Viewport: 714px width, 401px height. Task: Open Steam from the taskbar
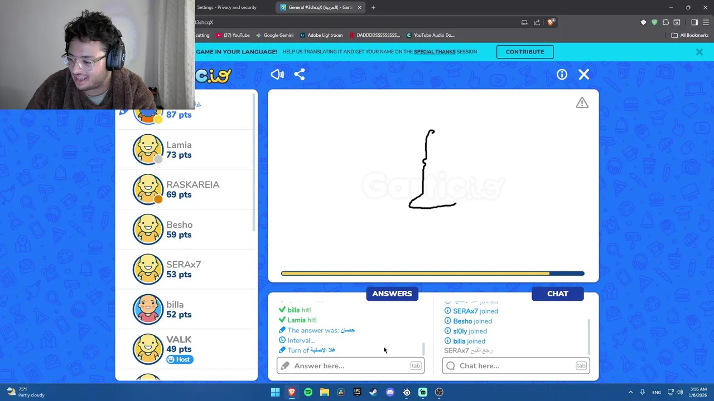pos(373,392)
